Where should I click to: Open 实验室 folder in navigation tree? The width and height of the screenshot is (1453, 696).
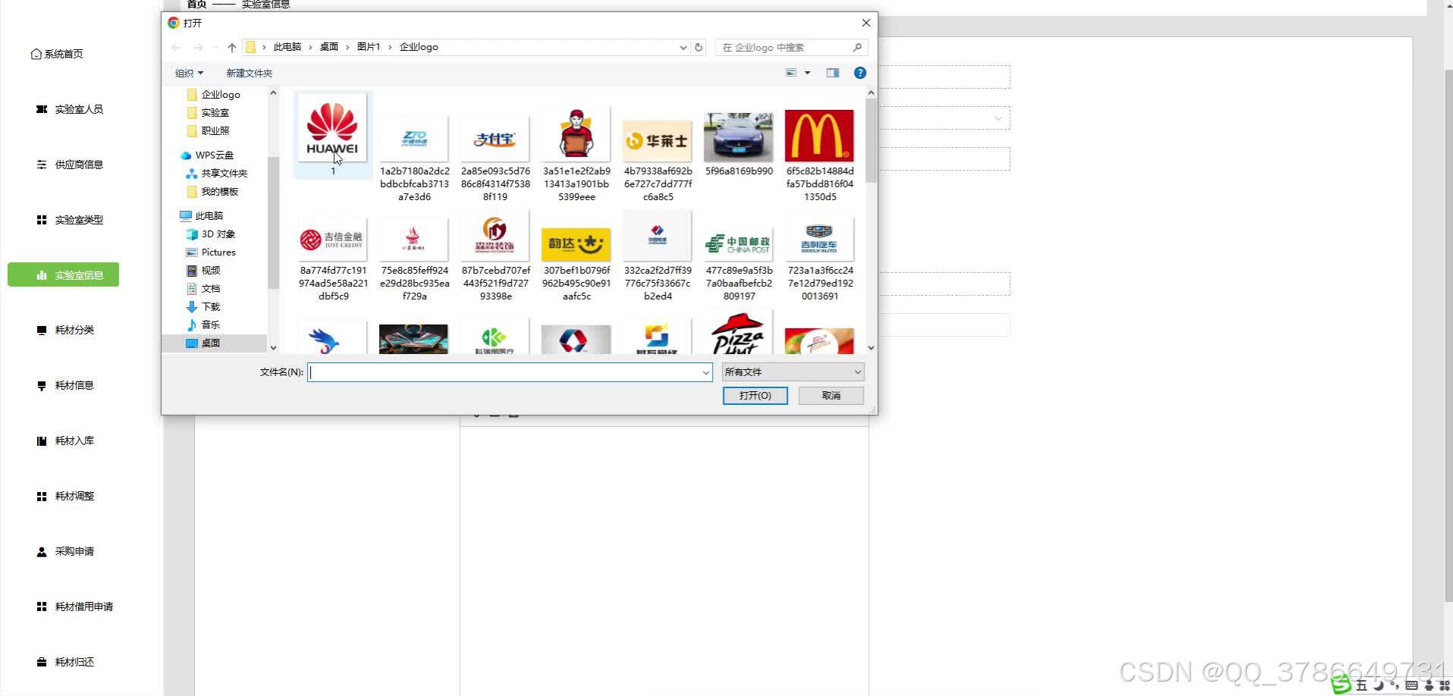click(x=209, y=113)
